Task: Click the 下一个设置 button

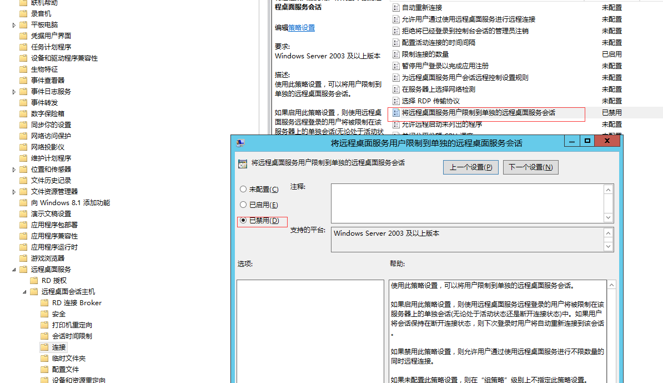Action: click(530, 167)
